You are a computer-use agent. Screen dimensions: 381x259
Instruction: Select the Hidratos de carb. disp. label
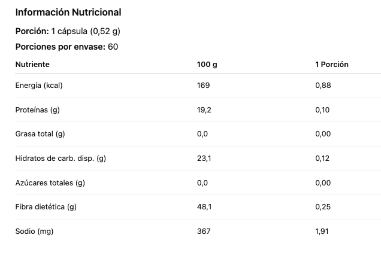click(60, 159)
